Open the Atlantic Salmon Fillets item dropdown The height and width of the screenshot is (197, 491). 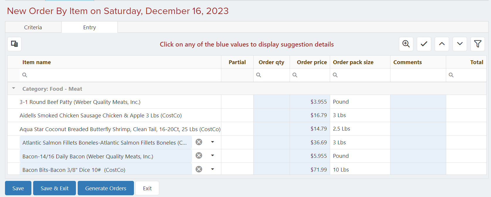tap(213, 142)
